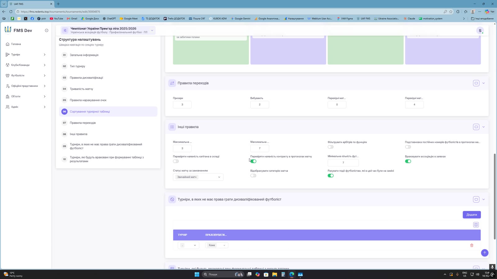Expand Адмін sidebar menu
Image resolution: width=497 pixels, height=279 pixels.
[25, 107]
